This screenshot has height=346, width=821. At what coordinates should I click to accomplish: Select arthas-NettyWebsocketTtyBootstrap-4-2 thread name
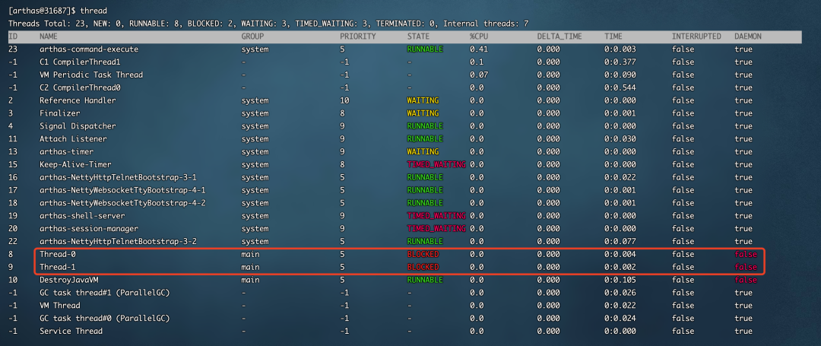coord(122,203)
